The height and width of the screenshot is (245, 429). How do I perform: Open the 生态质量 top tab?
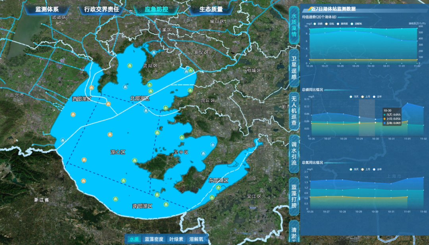click(x=211, y=10)
